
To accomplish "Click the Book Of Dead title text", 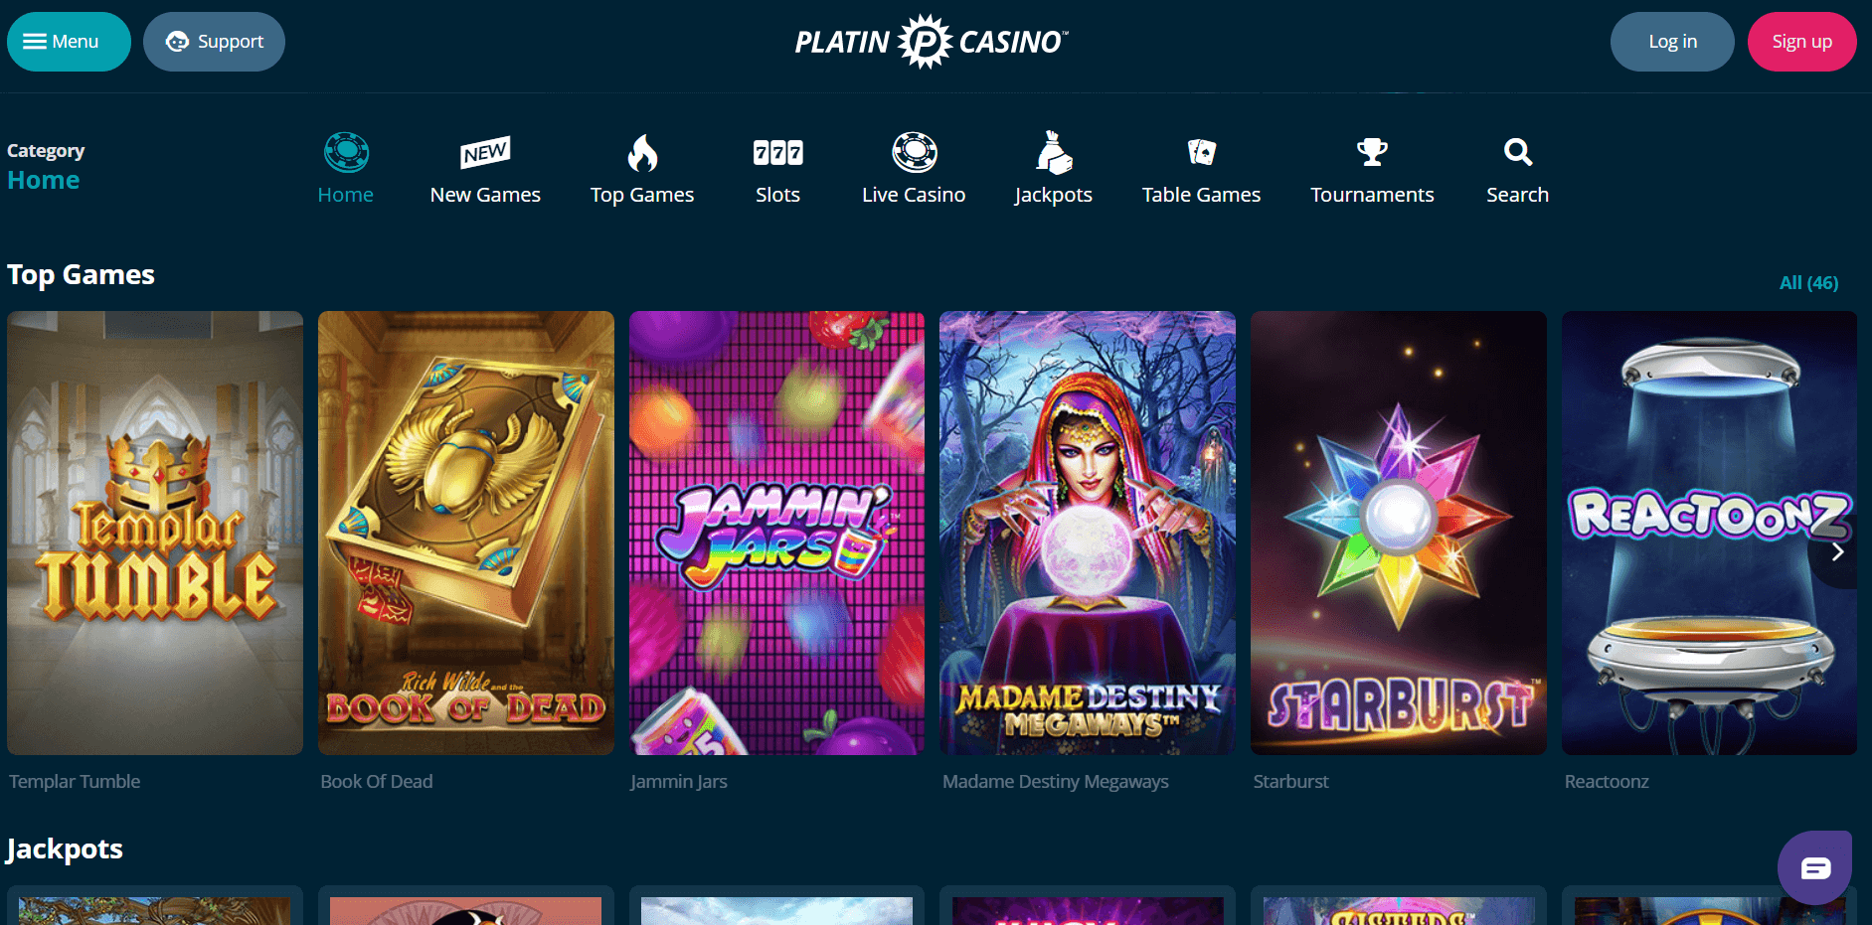I will click(377, 781).
